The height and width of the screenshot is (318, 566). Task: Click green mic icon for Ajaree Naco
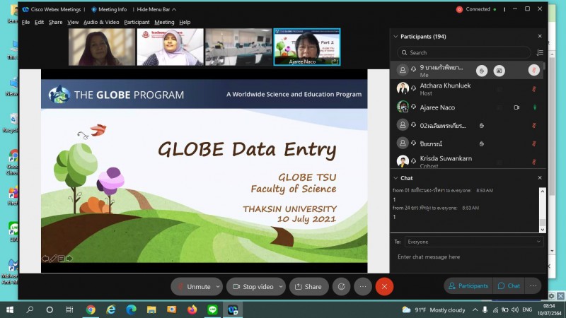click(x=535, y=107)
